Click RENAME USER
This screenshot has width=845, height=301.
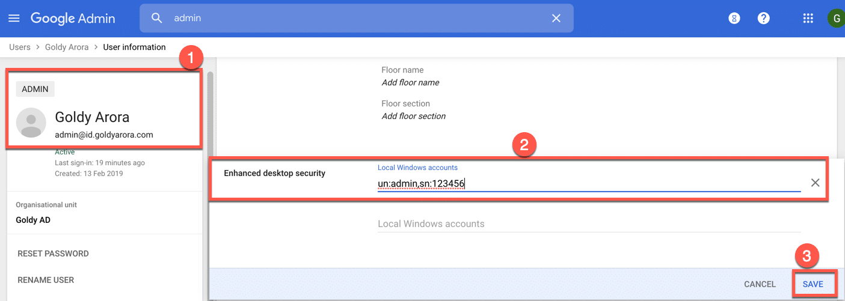tap(46, 280)
